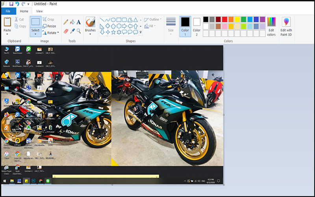This screenshot has width=315, height=197.
Task: Select the Color 1 foreground box
Action: 185,26
